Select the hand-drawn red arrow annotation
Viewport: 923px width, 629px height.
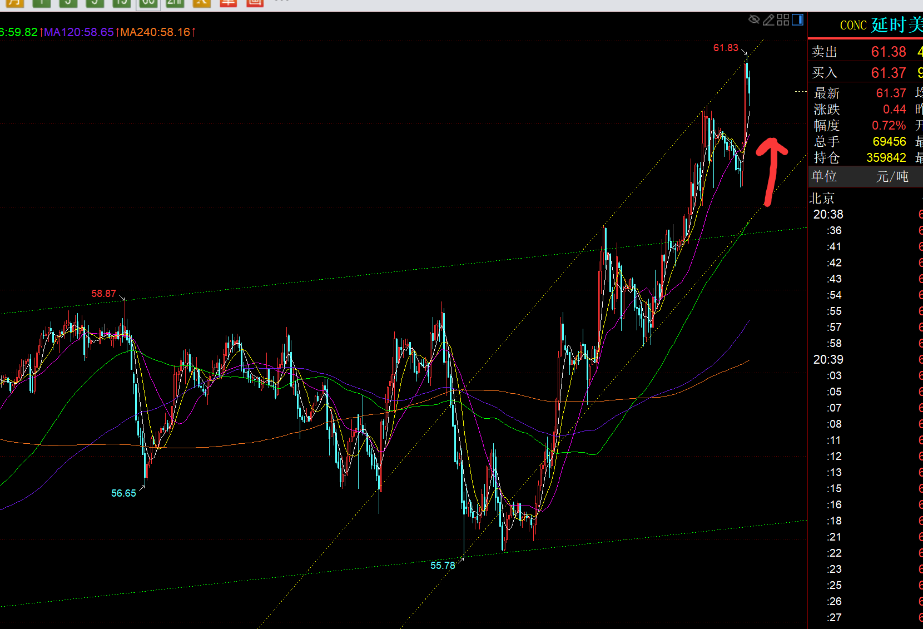tap(771, 167)
